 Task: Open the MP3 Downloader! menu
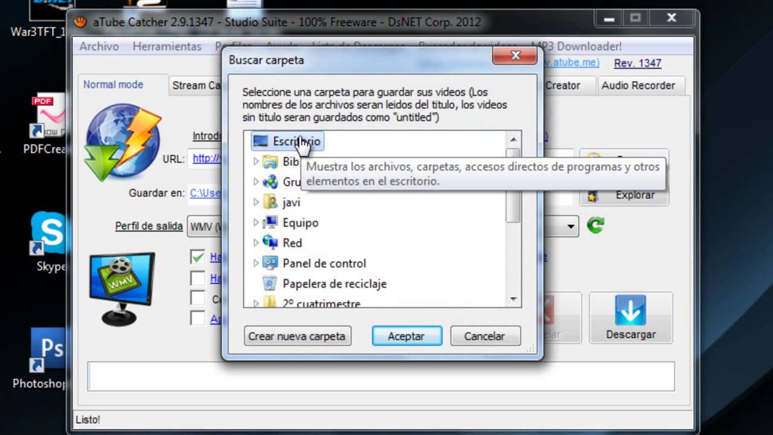[576, 47]
